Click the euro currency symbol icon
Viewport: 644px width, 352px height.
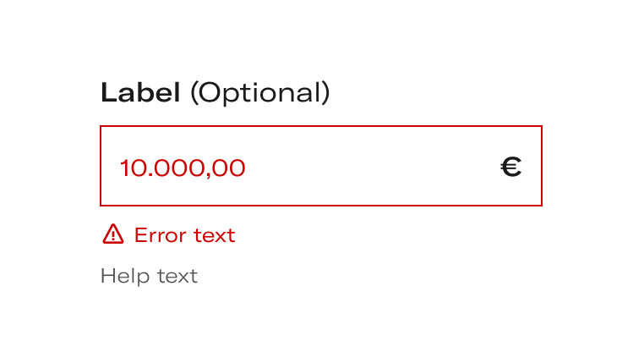pos(511,167)
